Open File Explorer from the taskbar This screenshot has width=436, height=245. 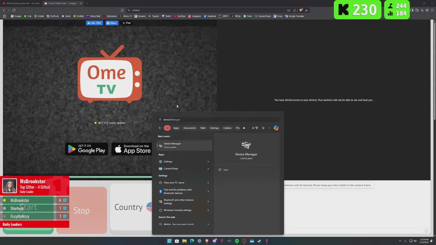point(184,241)
